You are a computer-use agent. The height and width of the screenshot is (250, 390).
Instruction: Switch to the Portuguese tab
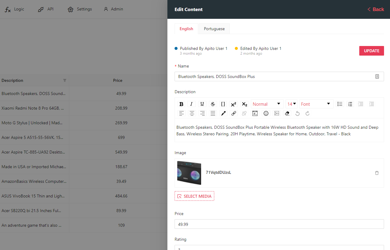[x=214, y=29]
